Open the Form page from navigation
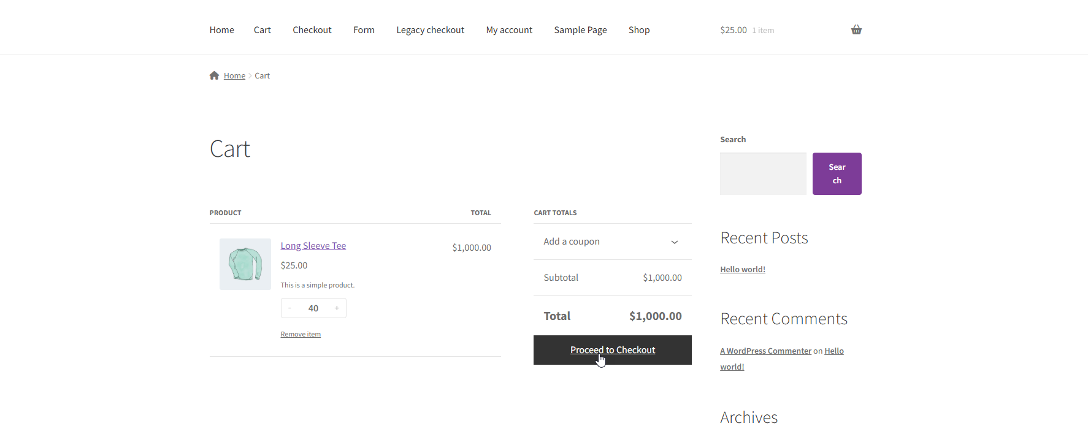The image size is (1088, 434). click(364, 30)
